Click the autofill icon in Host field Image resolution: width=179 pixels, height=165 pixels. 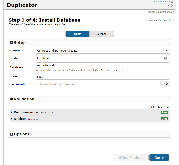click(165, 58)
